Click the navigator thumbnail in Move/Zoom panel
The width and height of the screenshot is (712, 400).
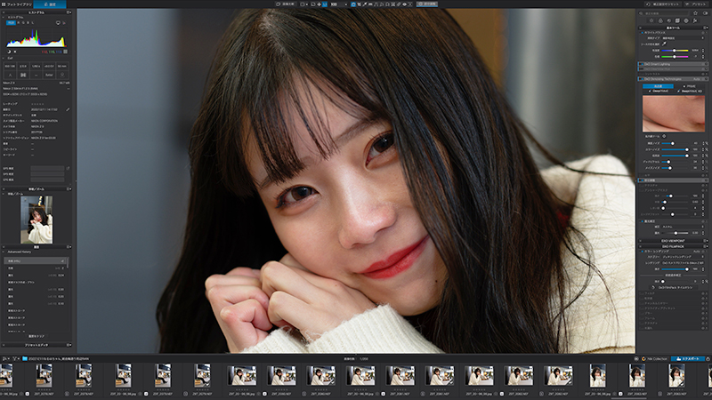[36, 220]
